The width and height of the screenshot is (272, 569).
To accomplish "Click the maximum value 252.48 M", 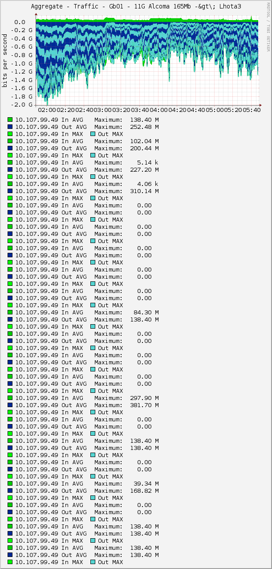I will (144, 127).
